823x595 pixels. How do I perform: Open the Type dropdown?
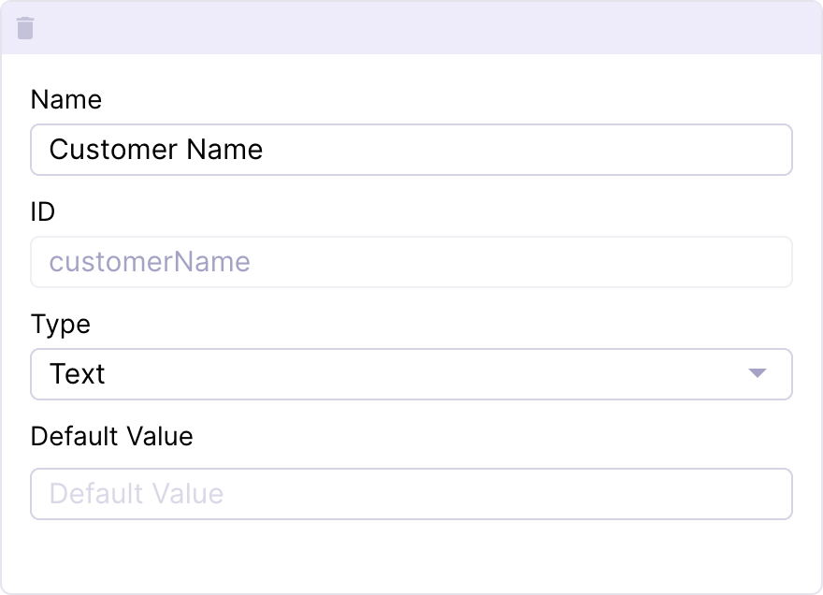(411, 374)
